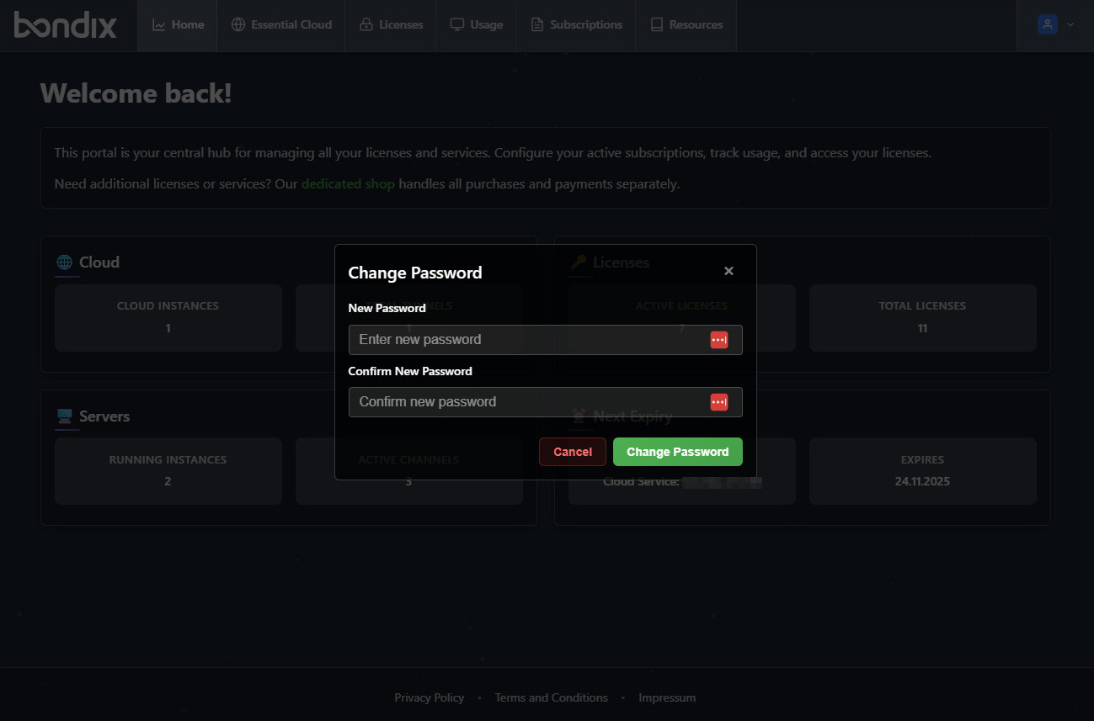Open the Privacy Policy footer link
Viewport: 1094px width, 721px height.
[x=429, y=697]
